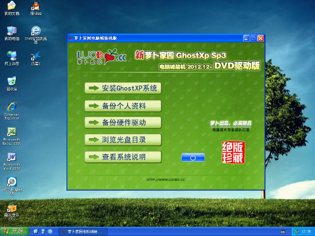Open the Xunlei 7 desktop shortcut
The height and width of the screenshot is (236, 315).
(x=35, y=56)
